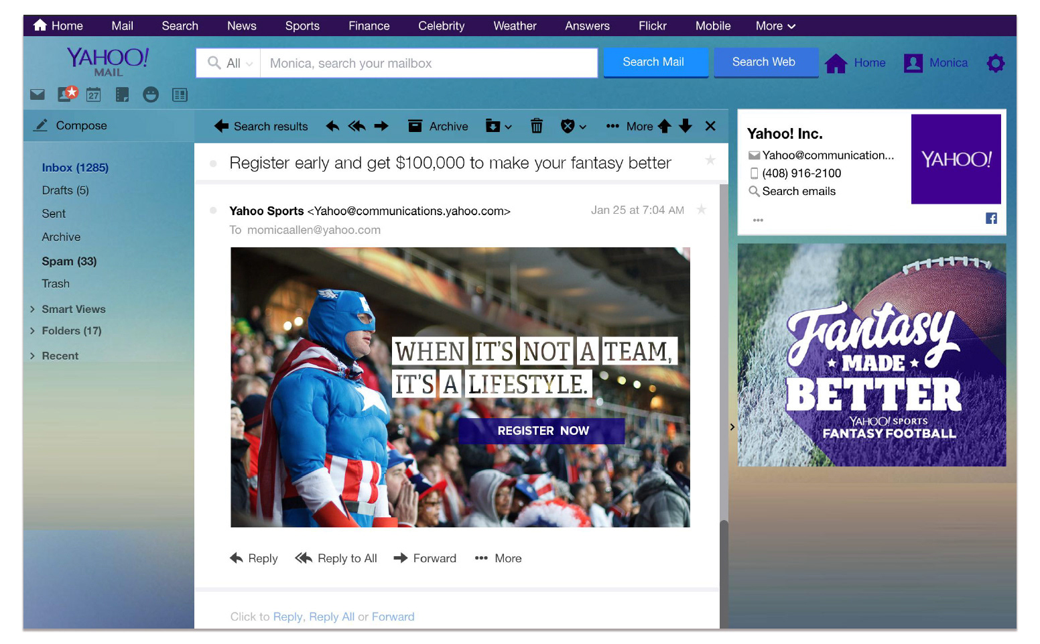
Task: Open Contacts icon with star badge
Action: 68,94
